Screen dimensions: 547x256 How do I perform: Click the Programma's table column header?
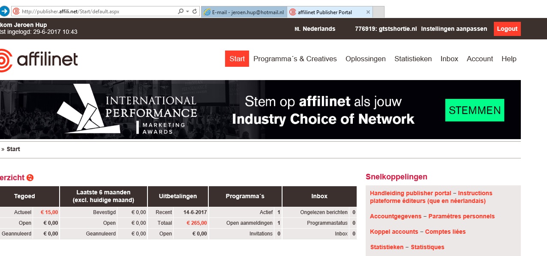tap(245, 196)
